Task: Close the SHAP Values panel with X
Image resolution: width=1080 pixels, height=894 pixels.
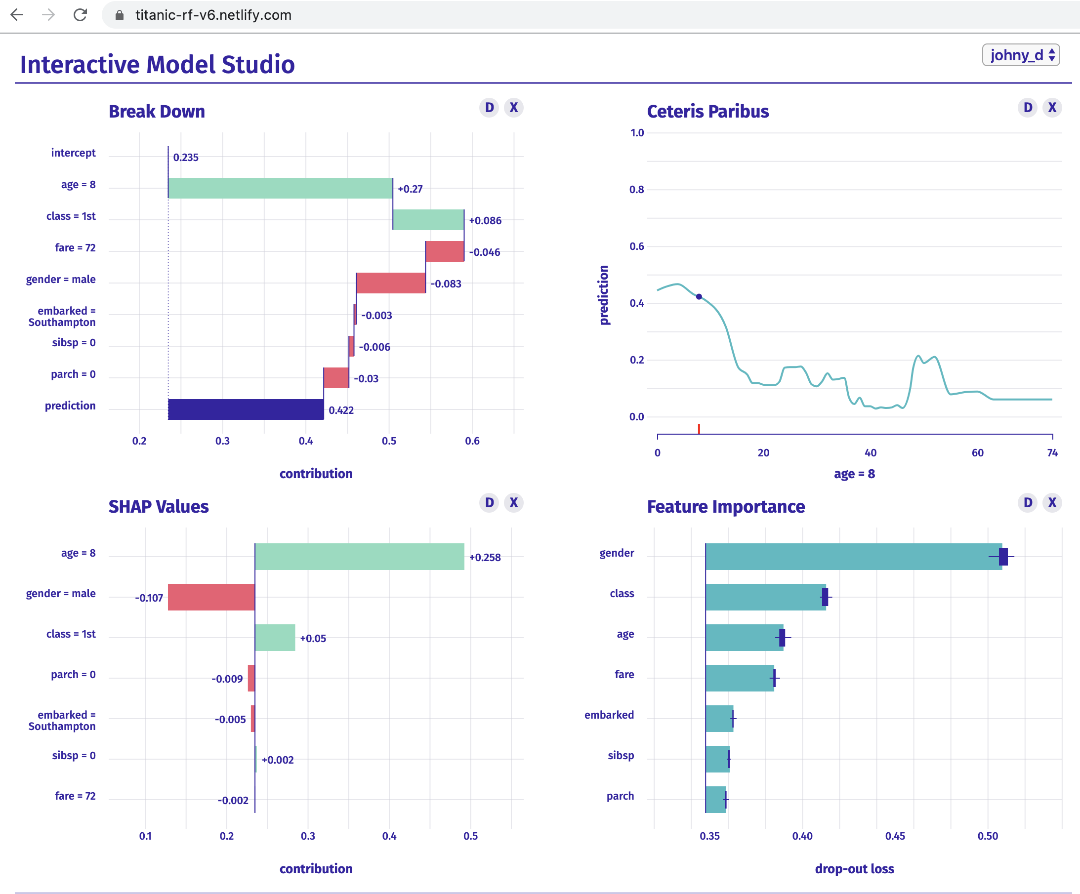Action: tap(513, 502)
